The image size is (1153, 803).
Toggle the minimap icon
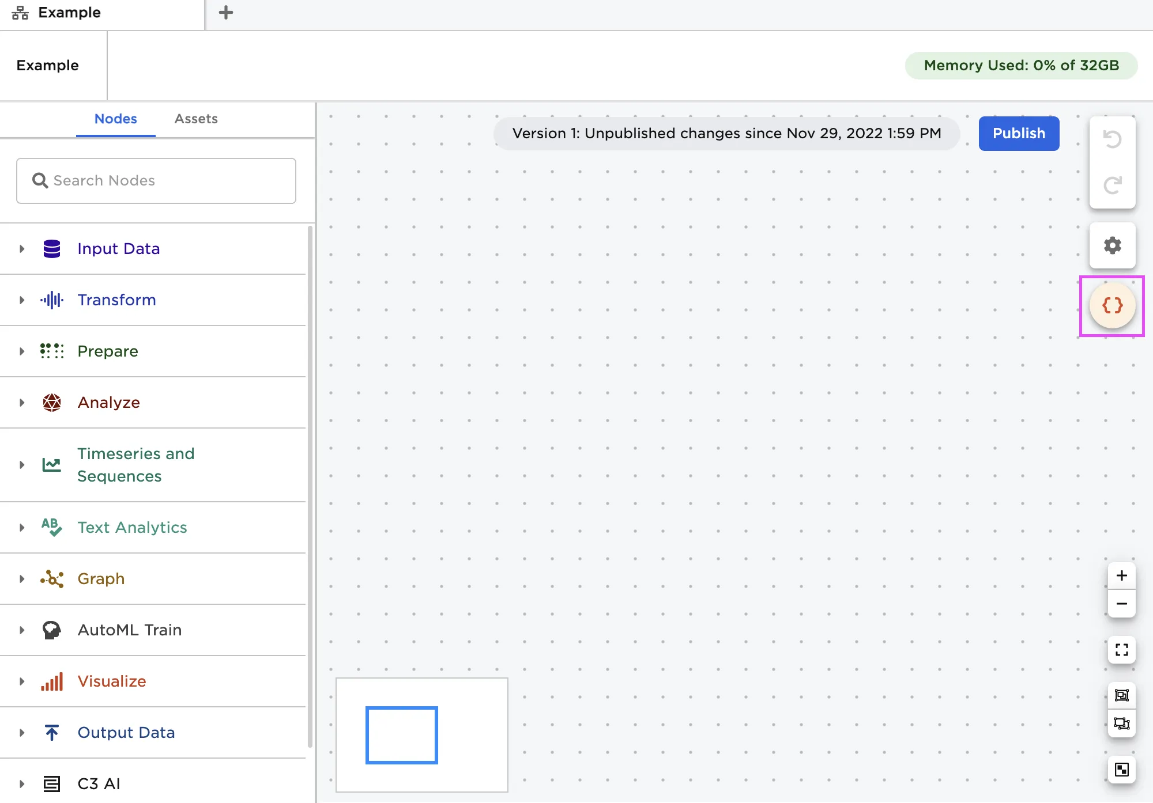pyautogui.click(x=1121, y=770)
